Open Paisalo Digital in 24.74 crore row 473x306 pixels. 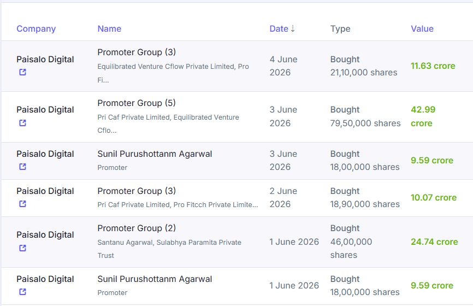tap(45, 235)
